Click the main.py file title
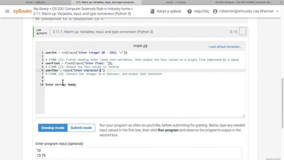Viewport: 284px width, 160px height. pos(140,46)
